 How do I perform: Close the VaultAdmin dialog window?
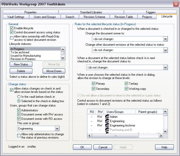tap(176, 4)
